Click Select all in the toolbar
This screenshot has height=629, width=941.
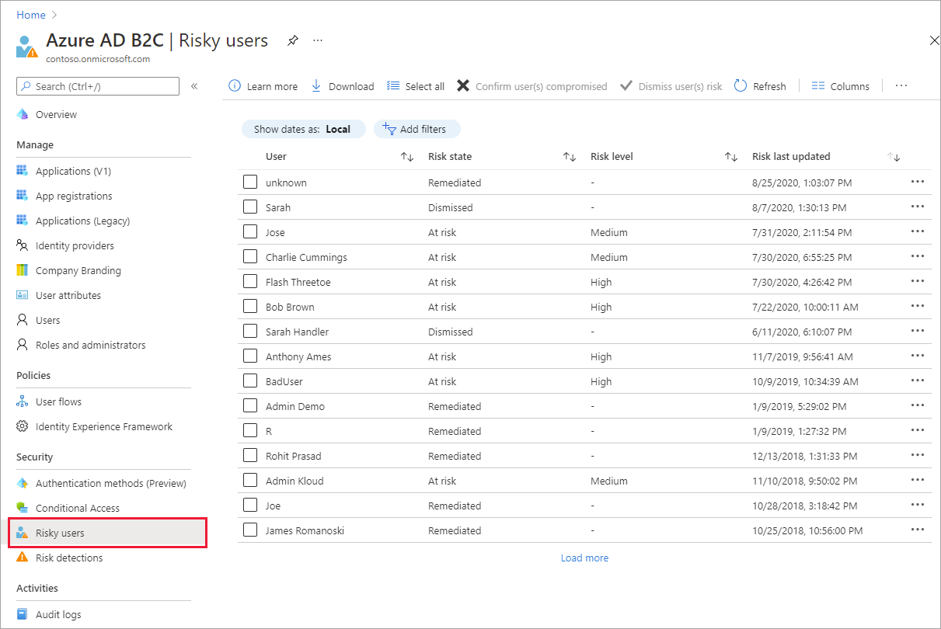point(416,86)
